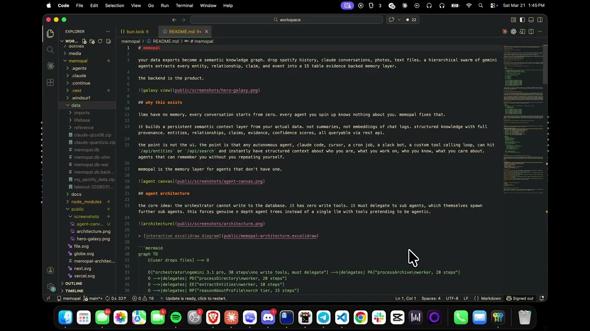Click the UTF-8 encoding selector
590x331 pixels.
[452, 298]
